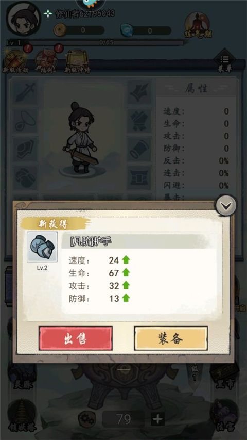Click the plus button beside 79
This screenshot has height=440, width=247.
coord(158,419)
